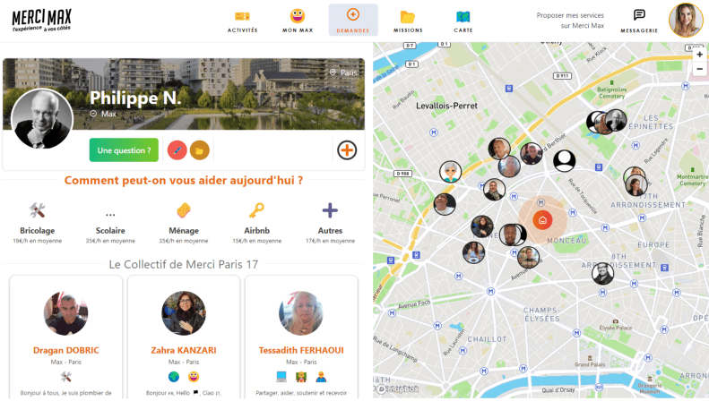Open the Activités tab

(242, 21)
